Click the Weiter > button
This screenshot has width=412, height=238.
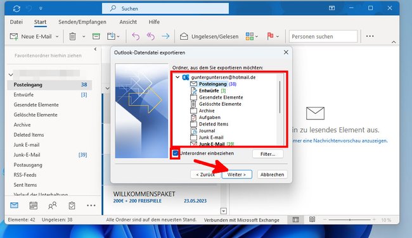[237, 175]
